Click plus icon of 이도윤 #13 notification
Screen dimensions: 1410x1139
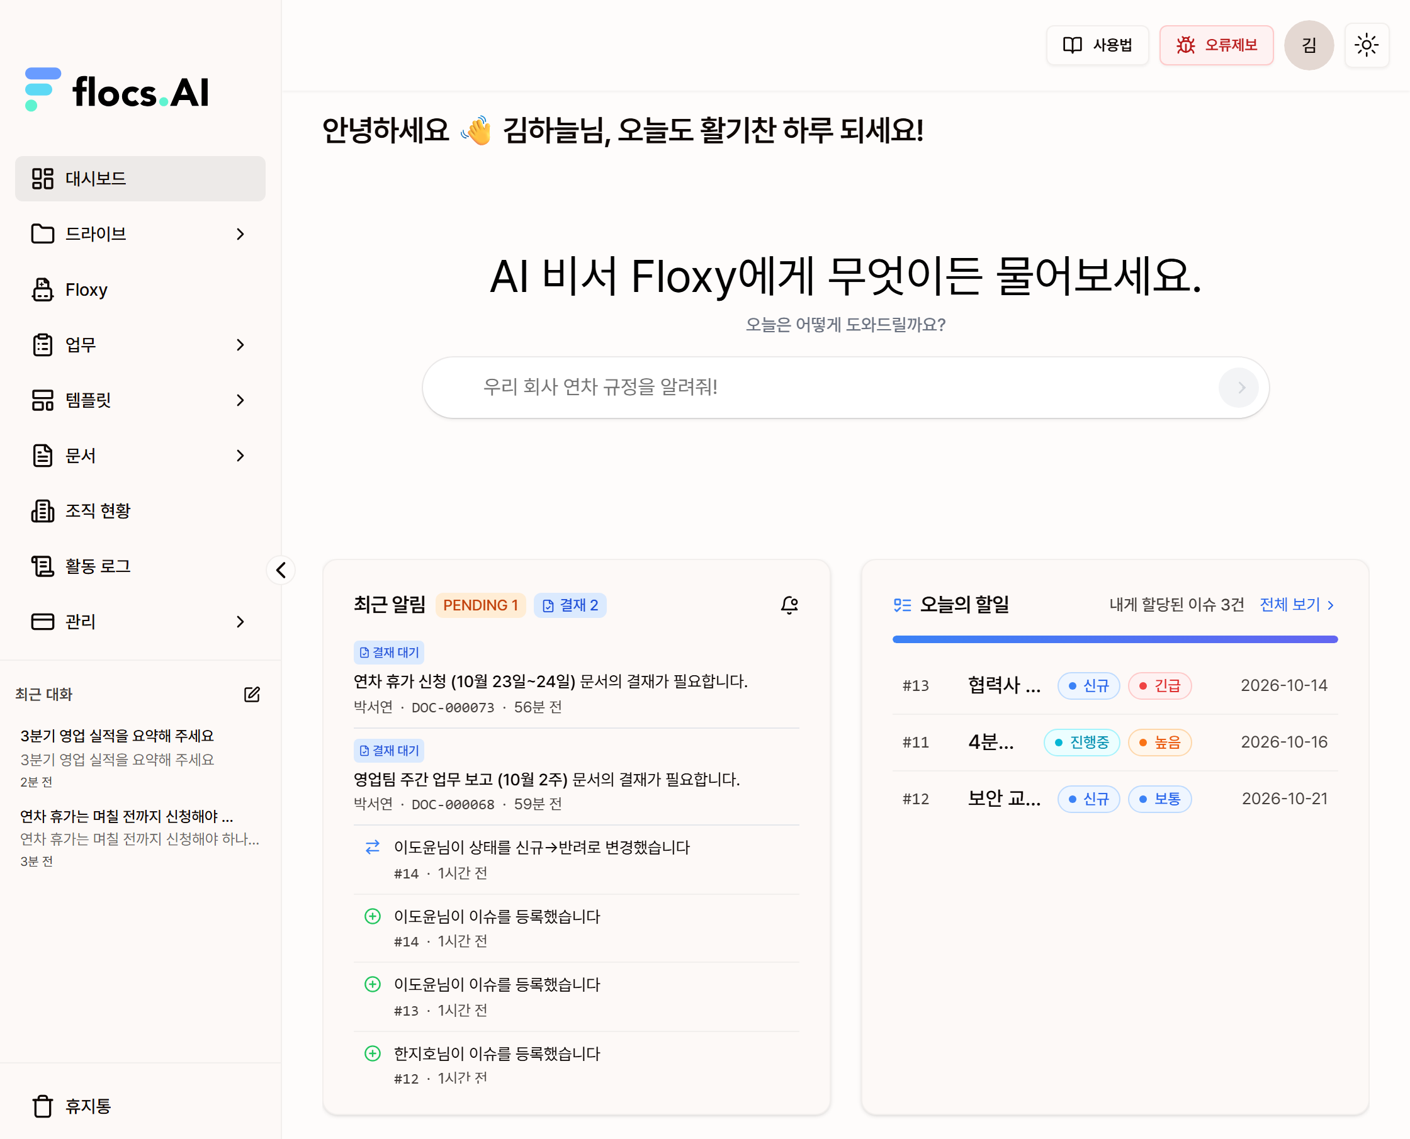372,984
